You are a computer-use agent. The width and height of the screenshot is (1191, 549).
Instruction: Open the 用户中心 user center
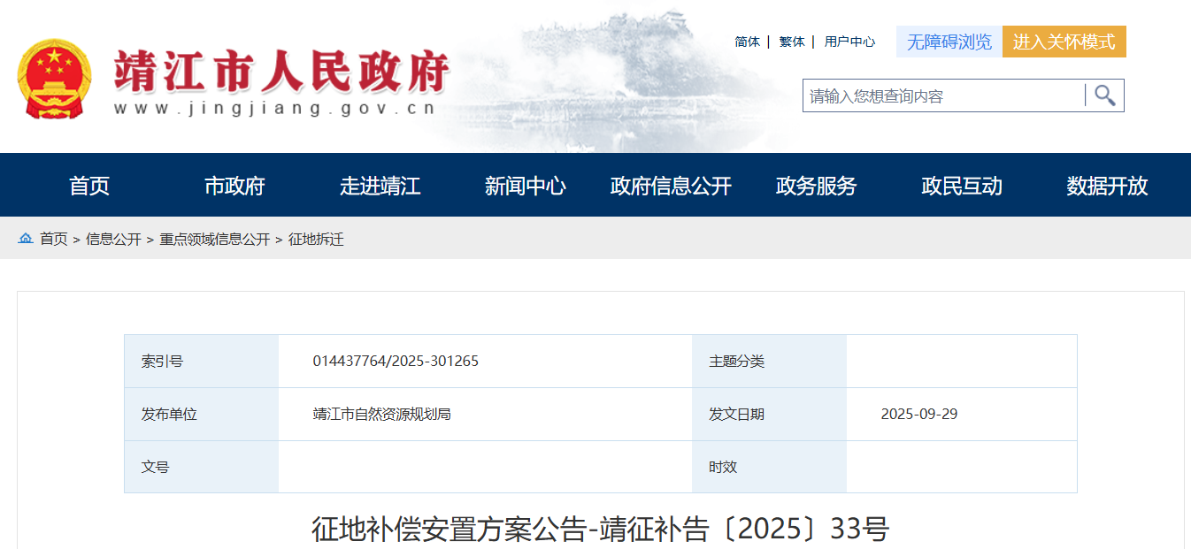(849, 42)
